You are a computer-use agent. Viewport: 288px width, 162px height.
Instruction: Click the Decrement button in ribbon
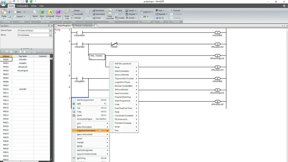(99, 14)
